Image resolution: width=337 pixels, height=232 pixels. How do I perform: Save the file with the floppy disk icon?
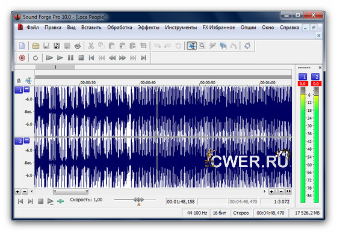point(46,46)
